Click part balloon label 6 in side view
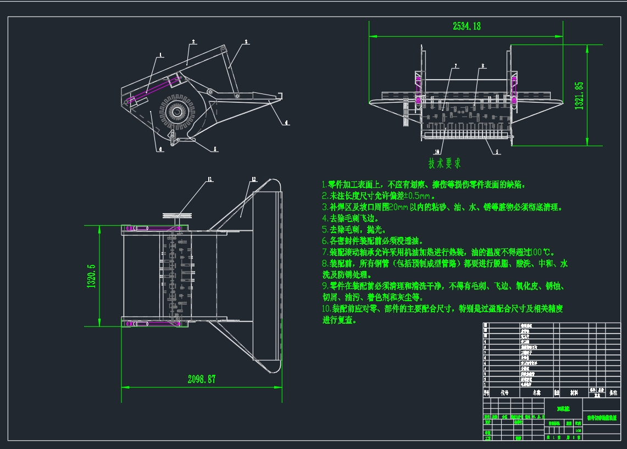This screenshot has height=449, width=627. coord(160,149)
